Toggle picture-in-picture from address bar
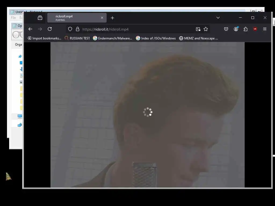Screen dimensions: 275x206 tap(198, 29)
